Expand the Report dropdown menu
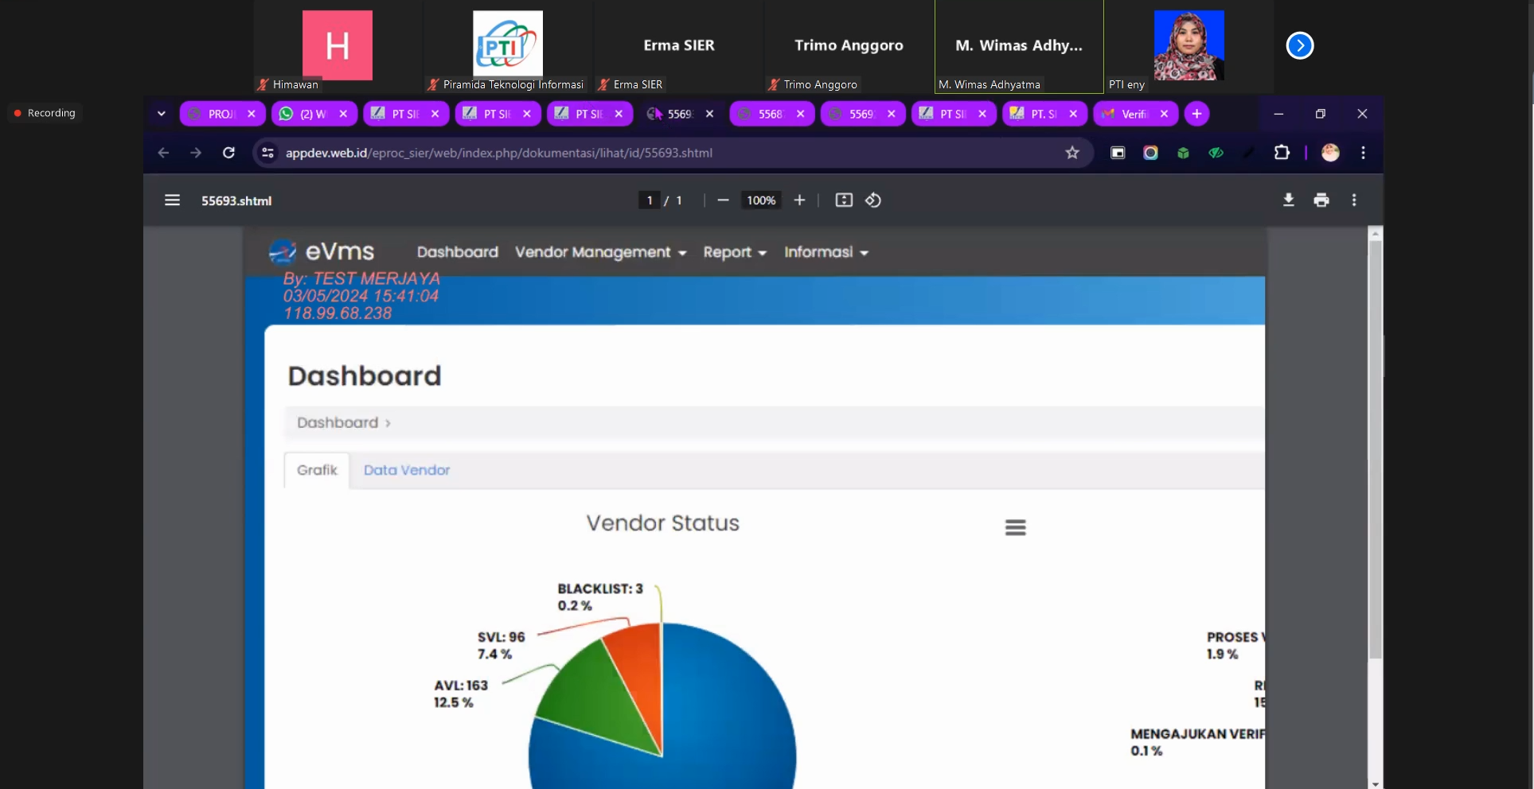Image resolution: width=1534 pixels, height=789 pixels. pos(734,252)
